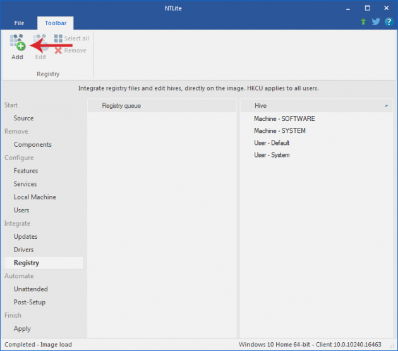This screenshot has width=398, height=351.
Task: Go to the Apply page
Action: [x=22, y=328]
